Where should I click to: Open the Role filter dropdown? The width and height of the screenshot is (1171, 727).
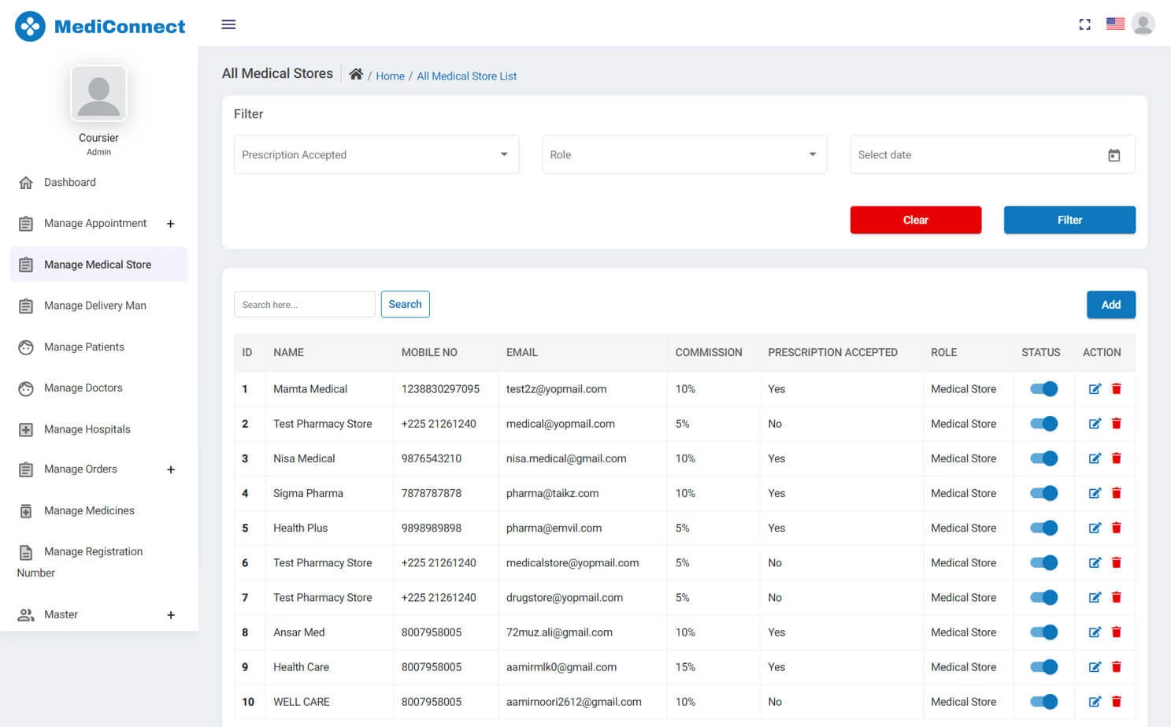click(684, 154)
